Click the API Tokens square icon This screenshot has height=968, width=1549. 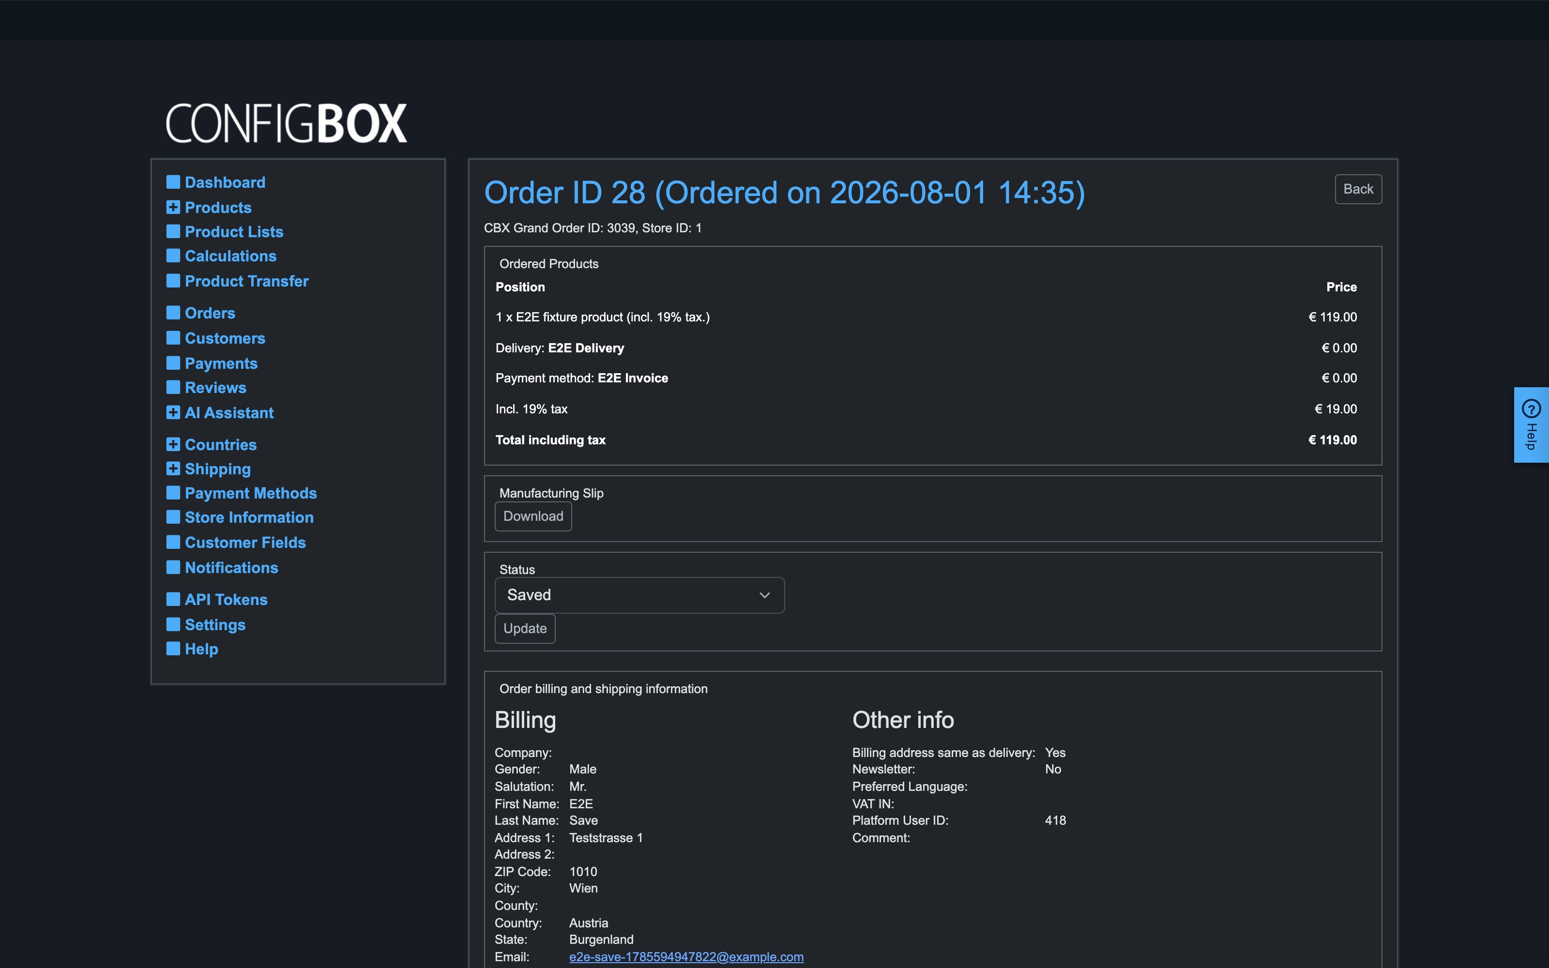pyautogui.click(x=173, y=599)
